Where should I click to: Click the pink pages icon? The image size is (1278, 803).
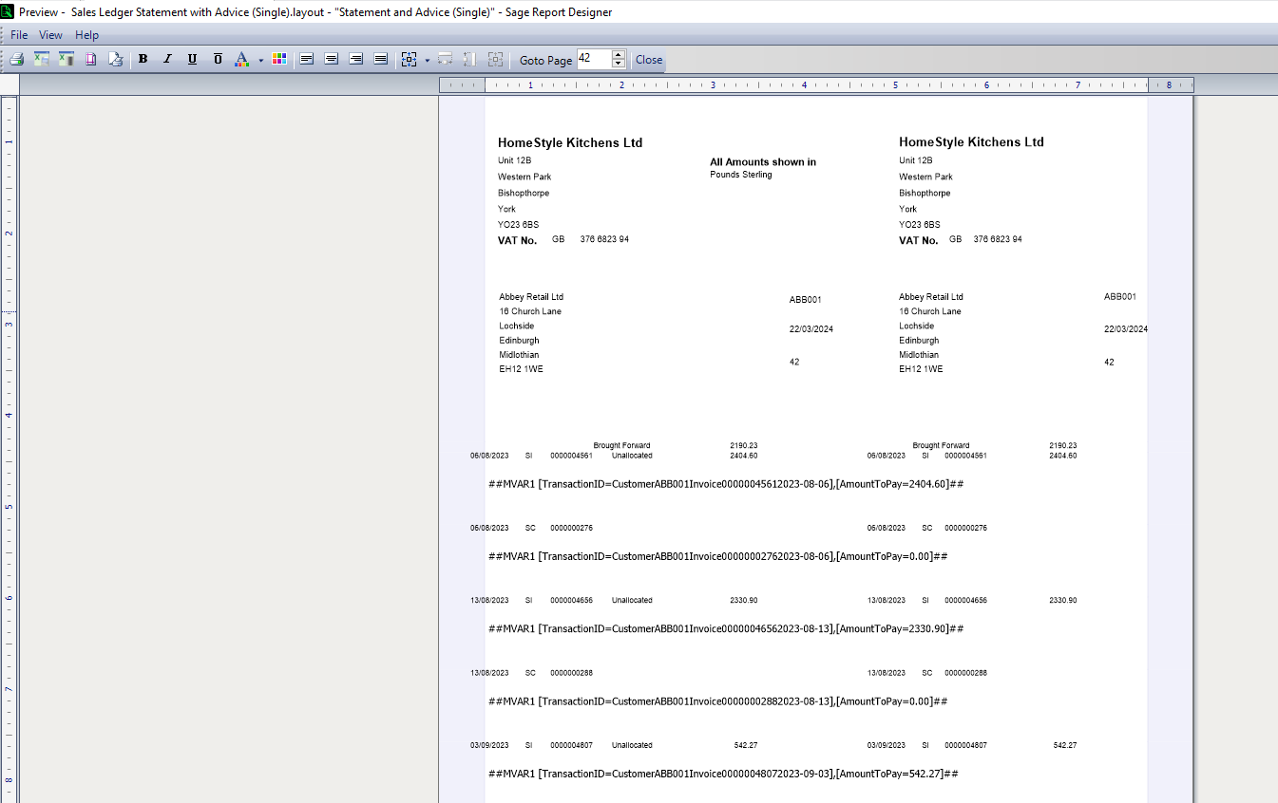(x=90, y=59)
